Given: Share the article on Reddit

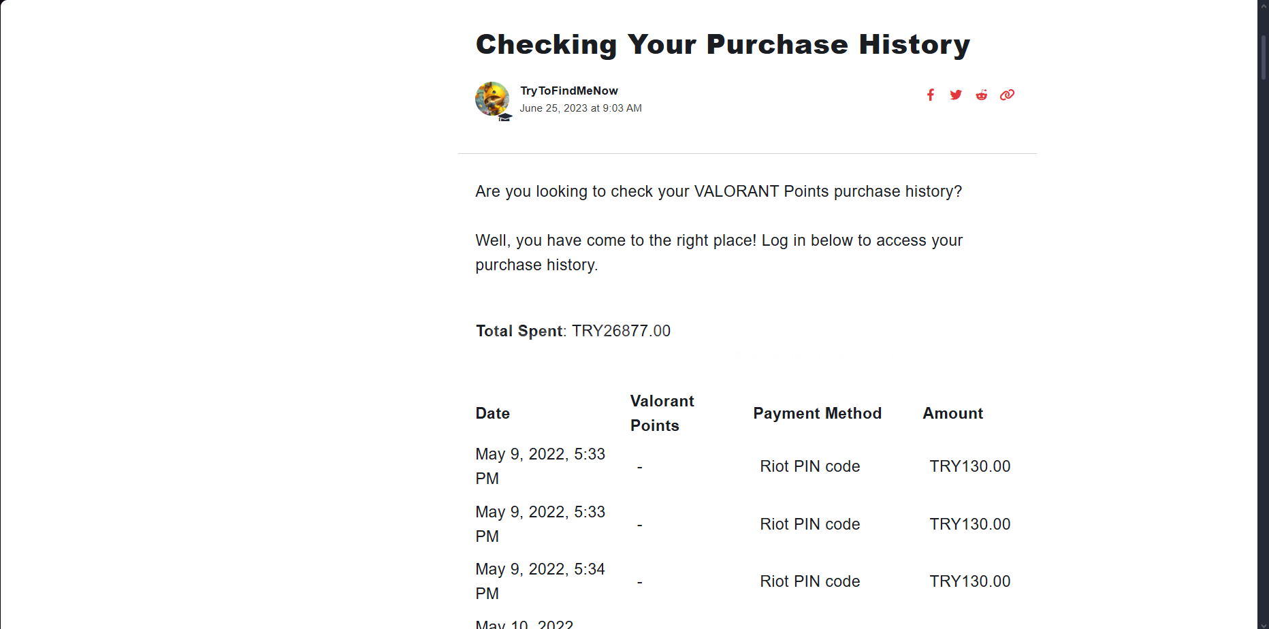Looking at the screenshot, I should point(981,95).
